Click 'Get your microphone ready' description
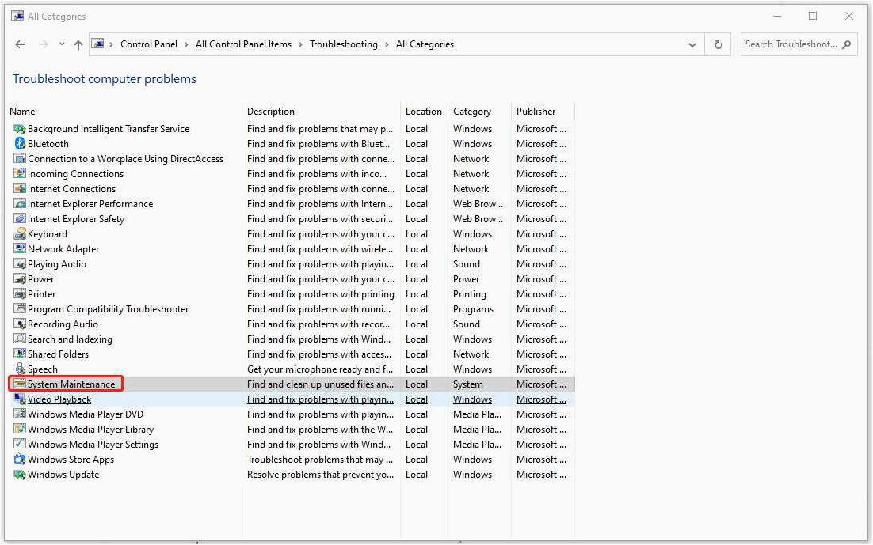Screen dimensions: 873x545 tap(320, 369)
